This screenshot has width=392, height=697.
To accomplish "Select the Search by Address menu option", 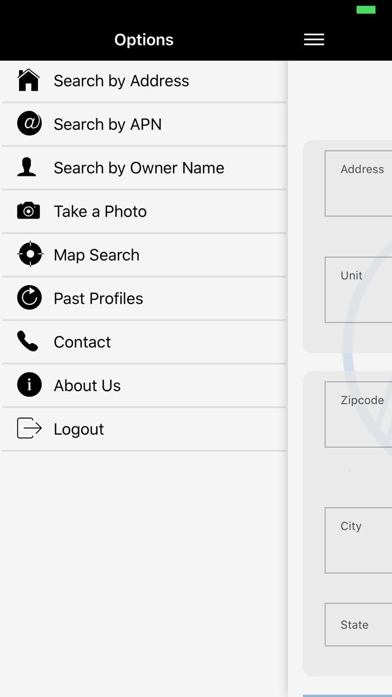I will [x=121, y=81].
